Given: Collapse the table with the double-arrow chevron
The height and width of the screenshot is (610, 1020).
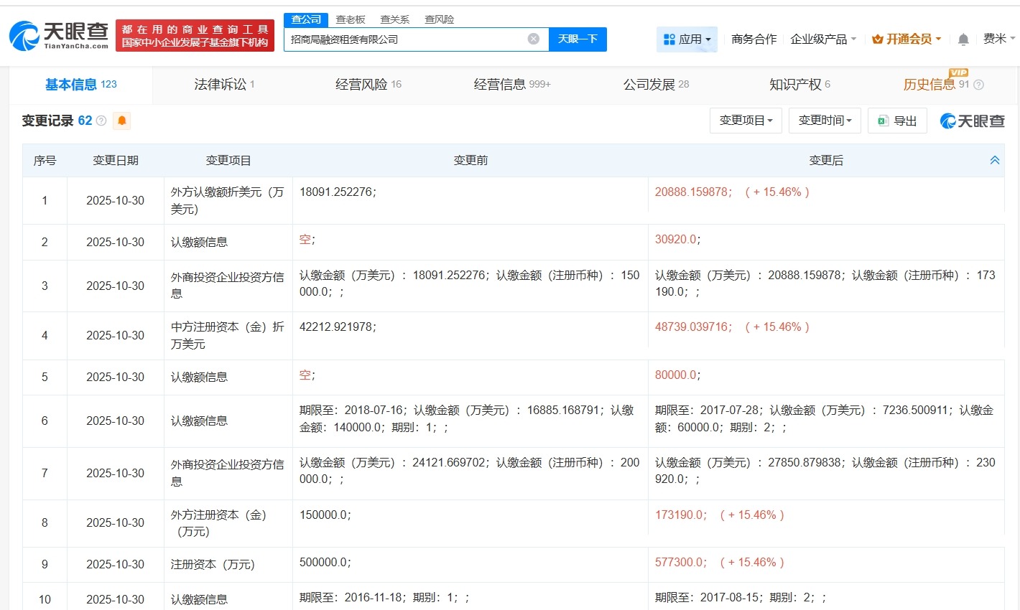Looking at the screenshot, I should (994, 159).
